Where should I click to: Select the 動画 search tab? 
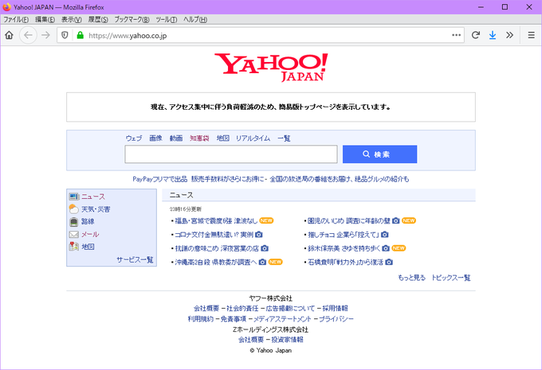pyautogui.click(x=176, y=138)
